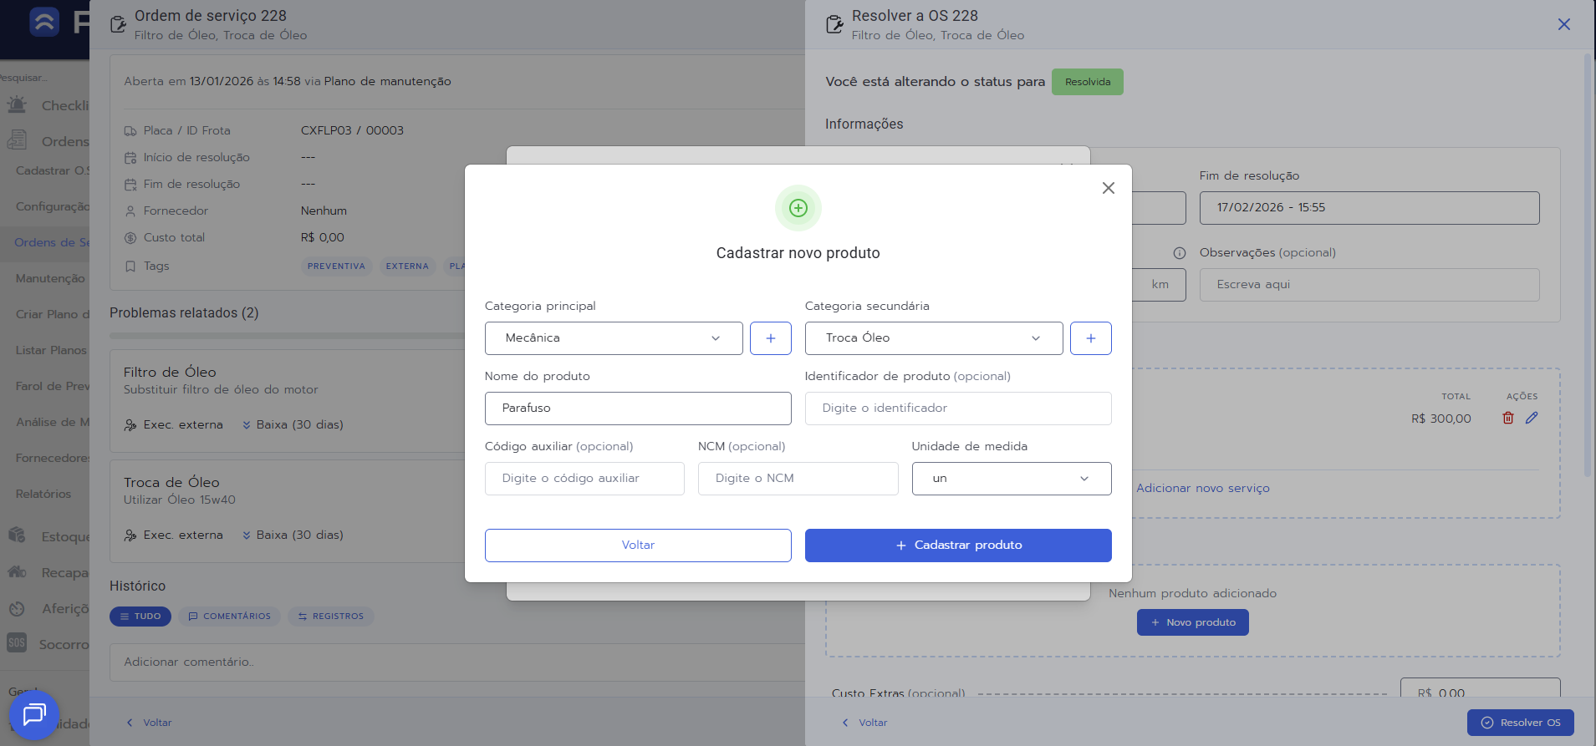Open the chat support bubble
The width and height of the screenshot is (1596, 746).
point(34,714)
